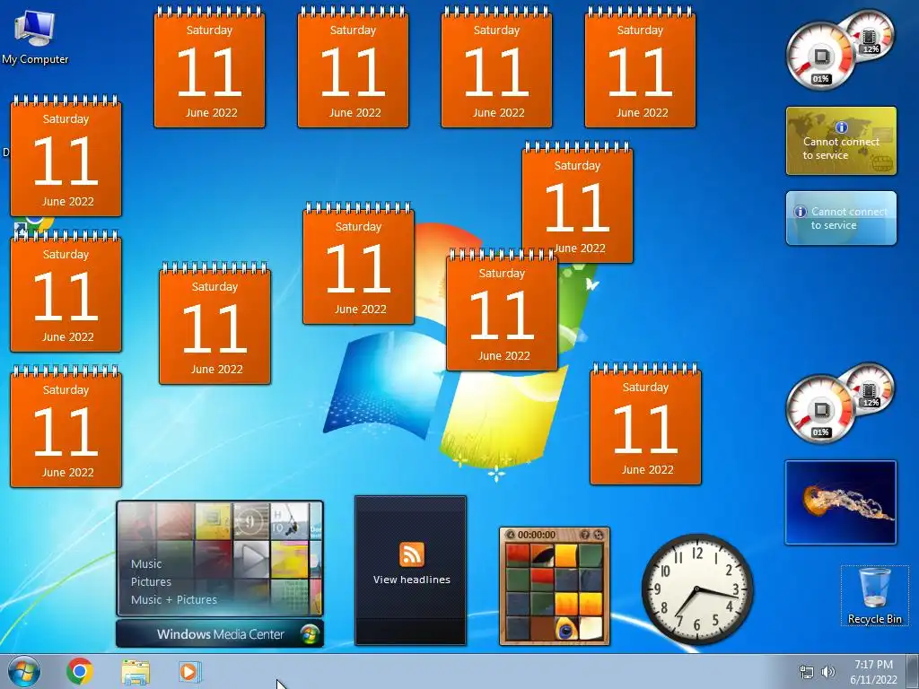Select Pictures in Media Center gadget
This screenshot has height=689, width=919.
tap(151, 581)
